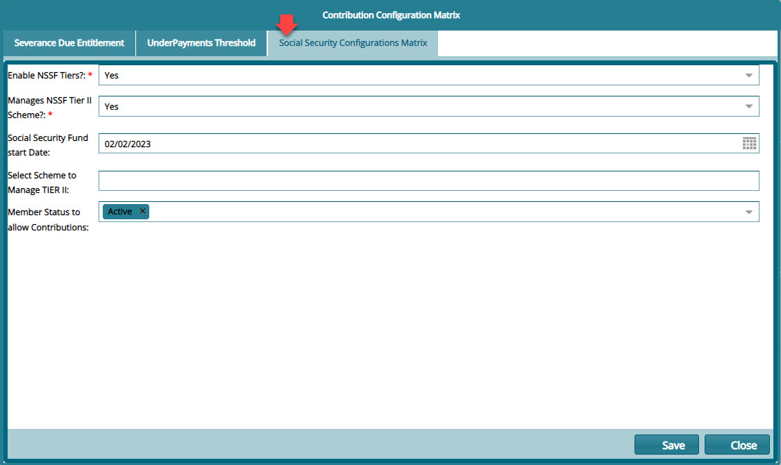Close the Contribution Configuration Matrix dialog

point(737,445)
